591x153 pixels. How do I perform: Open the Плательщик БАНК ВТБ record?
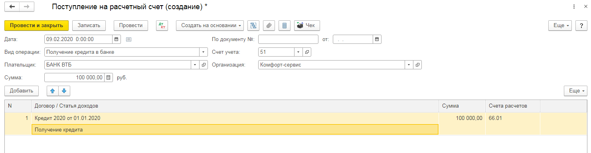[203, 65]
